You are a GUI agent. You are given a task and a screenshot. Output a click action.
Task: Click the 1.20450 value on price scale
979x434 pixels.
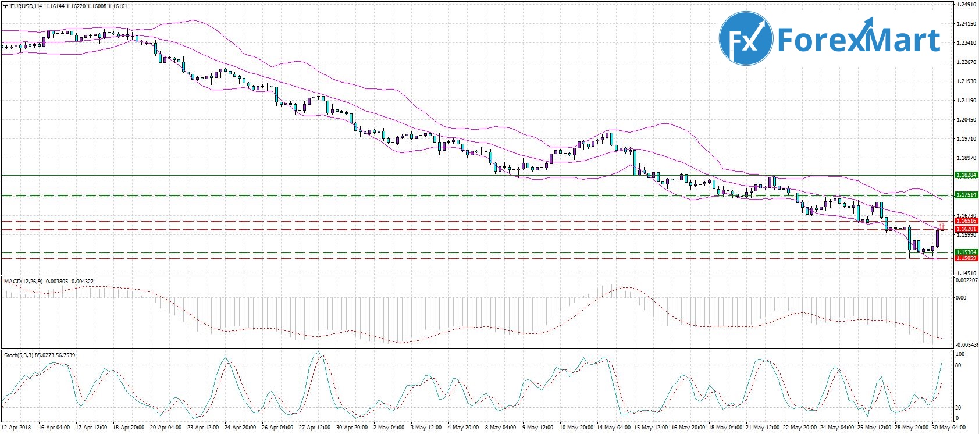coord(966,120)
